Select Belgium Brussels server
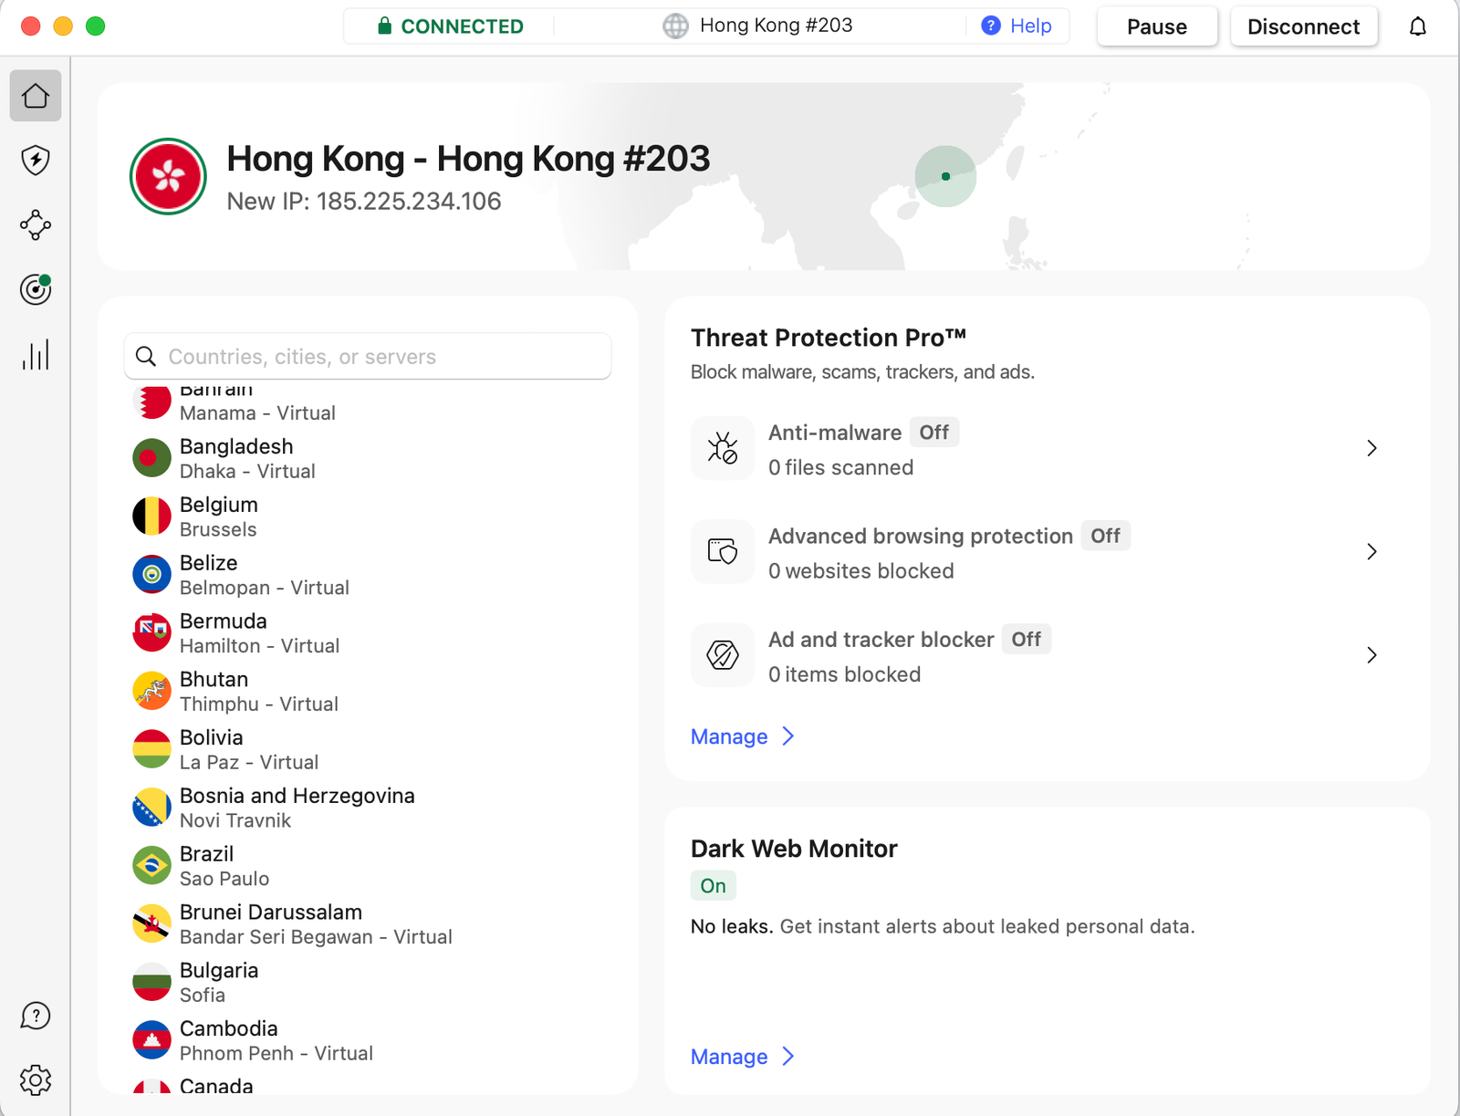This screenshot has width=1460, height=1116. tap(368, 516)
